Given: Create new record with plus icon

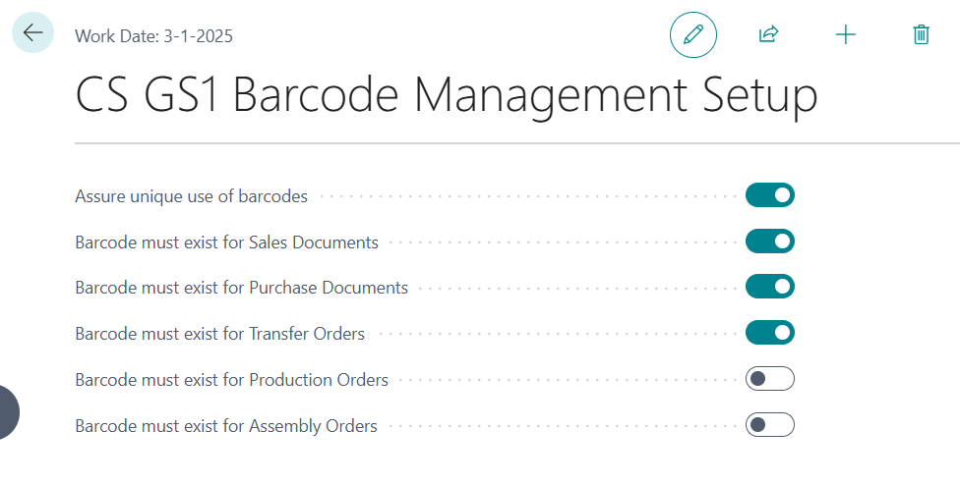Looking at the screenshot, I should tap(845, 34).
